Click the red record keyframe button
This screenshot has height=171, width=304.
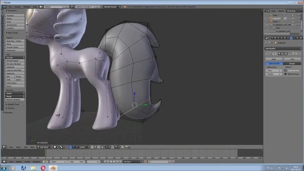click(x=145, y=161)
